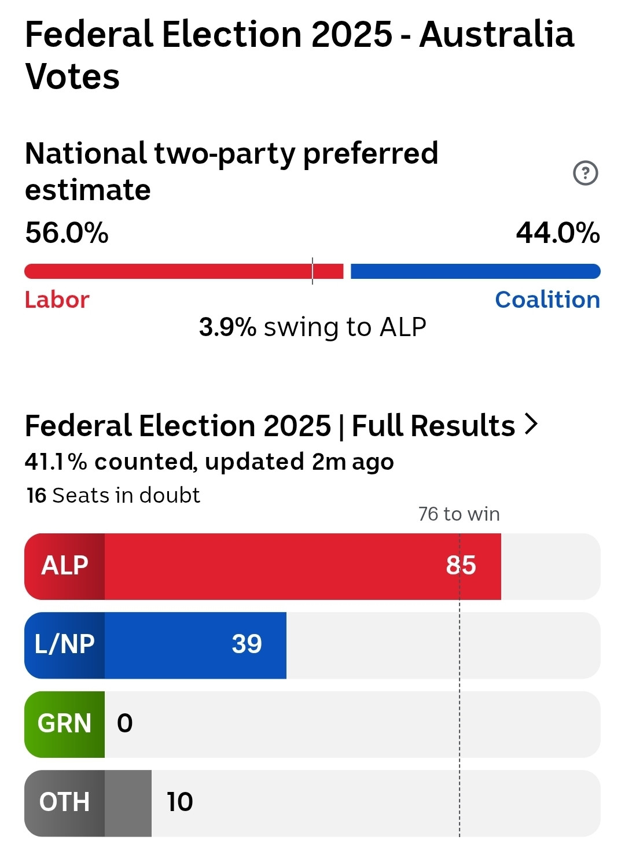Screen dimensions: 625x866
Task: Open the Federal Election 2025 Full Results link
Action: pos(281,425)
